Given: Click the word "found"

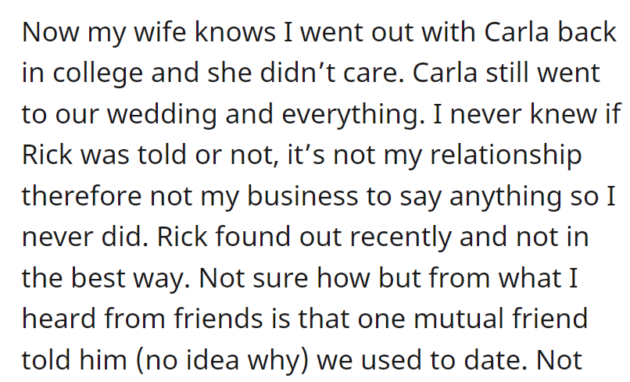Looking at the screenshot, I should 252,237.
